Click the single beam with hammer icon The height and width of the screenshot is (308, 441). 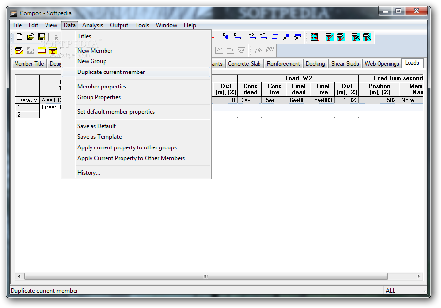point(355,37)
